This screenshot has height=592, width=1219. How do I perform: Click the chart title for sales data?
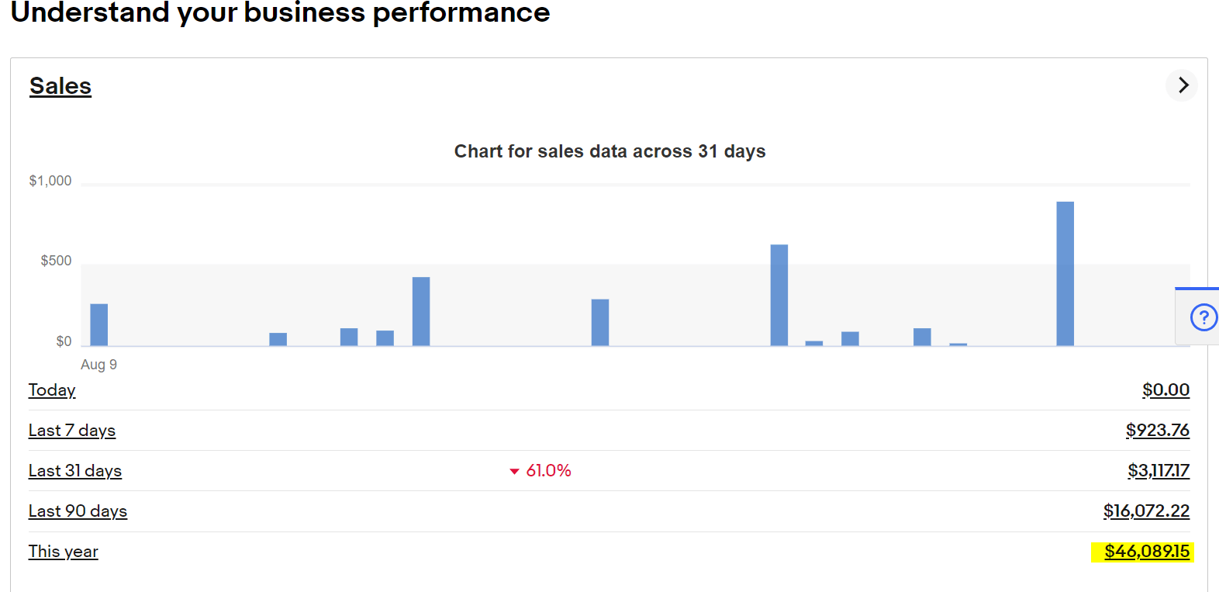(609, 151)
